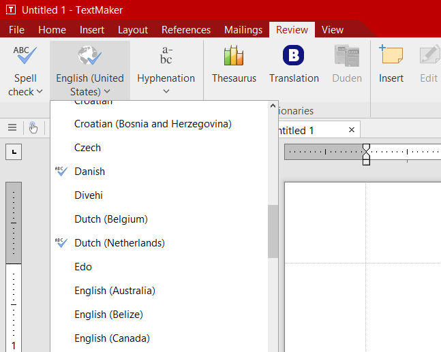Expand the Hyphenation dropdown arrow
441x352 pixels.
[x=166, y=92]
